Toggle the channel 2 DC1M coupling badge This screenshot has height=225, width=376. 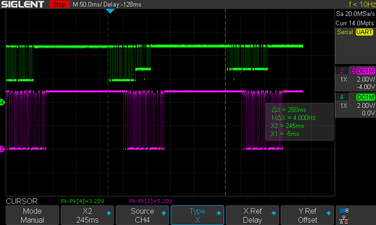365,71
